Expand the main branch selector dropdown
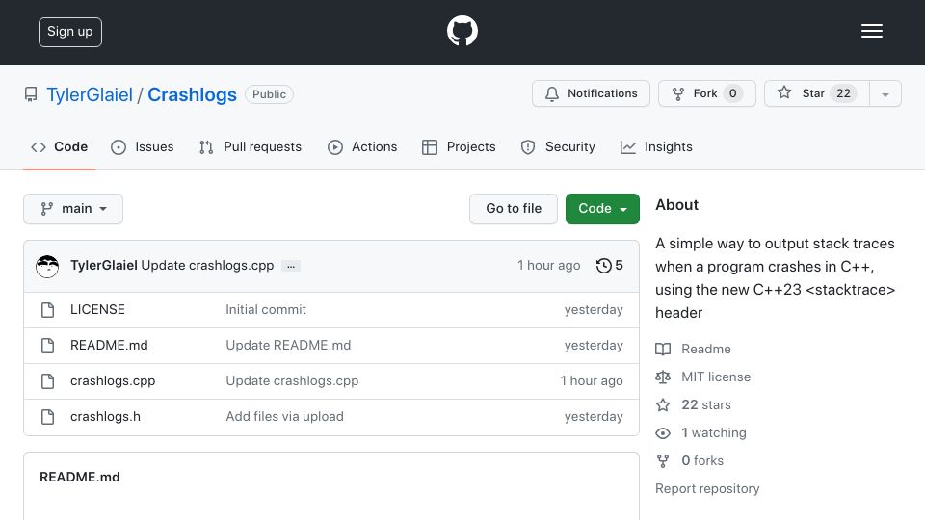 point(73,209)
